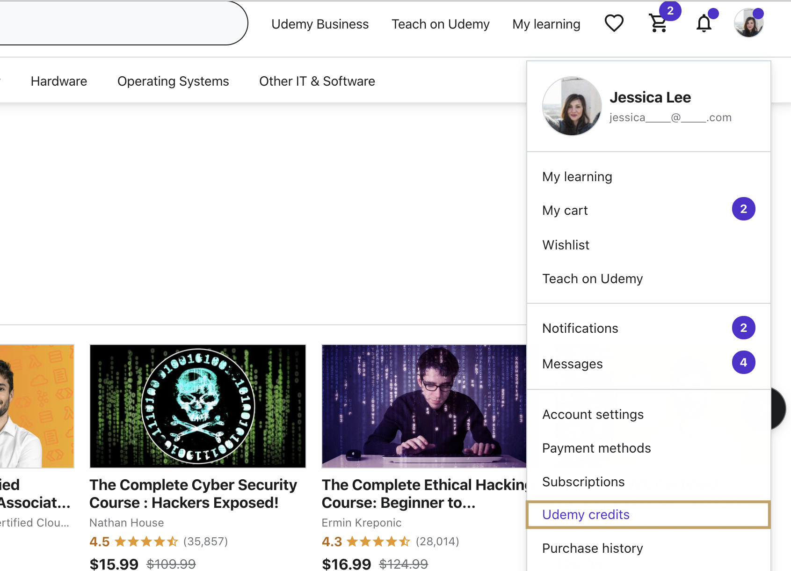The image size is (791, 571).
Task: Select My cart from the account menu
Action: click(x=565, y=210)
